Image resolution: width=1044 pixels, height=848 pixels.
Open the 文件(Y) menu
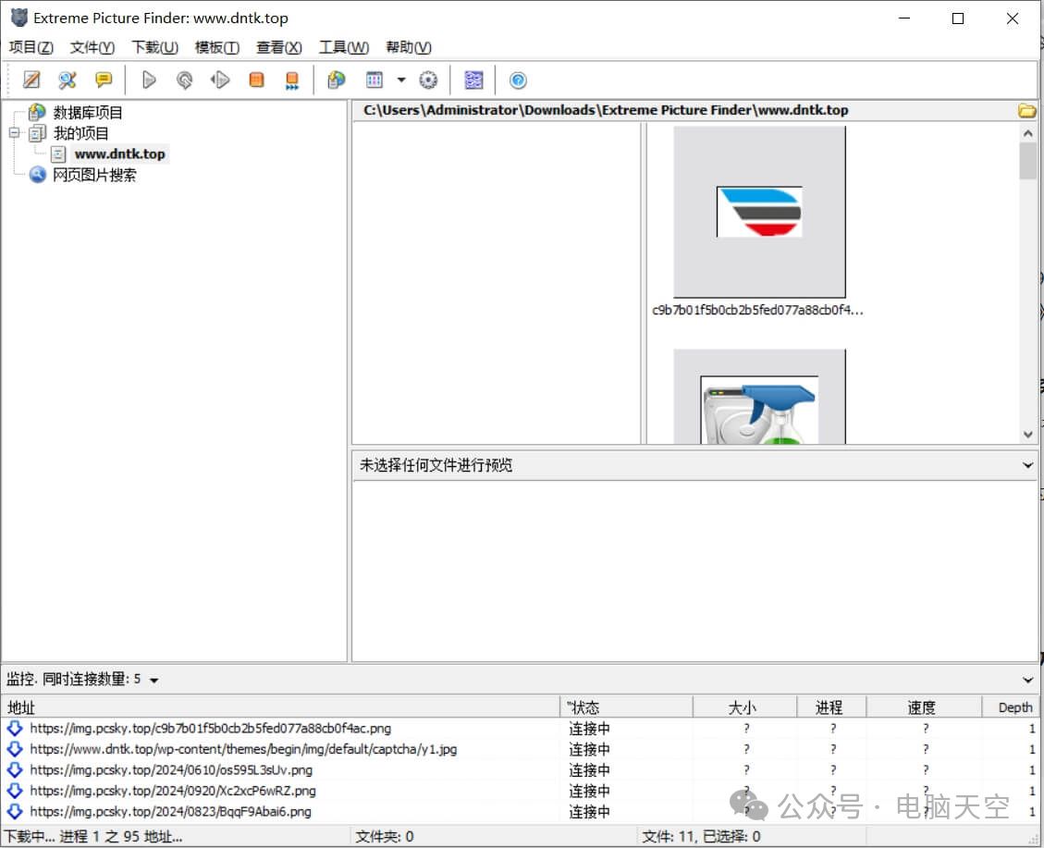tap(92, 47)
